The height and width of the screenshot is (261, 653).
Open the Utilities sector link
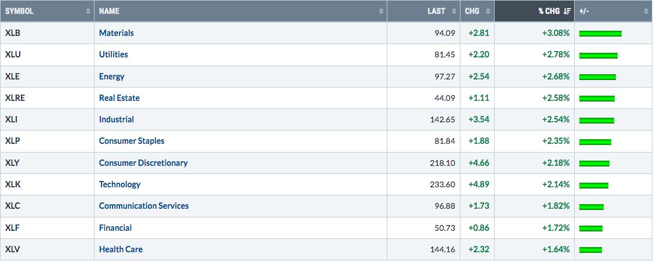click(x=113, y=55)
